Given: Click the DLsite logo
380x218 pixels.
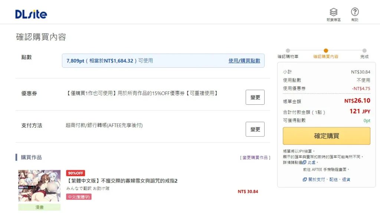Looking at the screenshot, I should 31,14.
